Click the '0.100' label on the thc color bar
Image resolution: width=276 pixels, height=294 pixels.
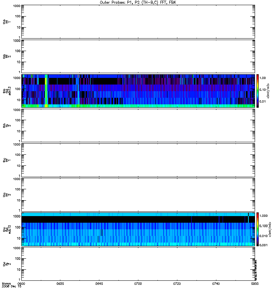(x=263, y=226)
